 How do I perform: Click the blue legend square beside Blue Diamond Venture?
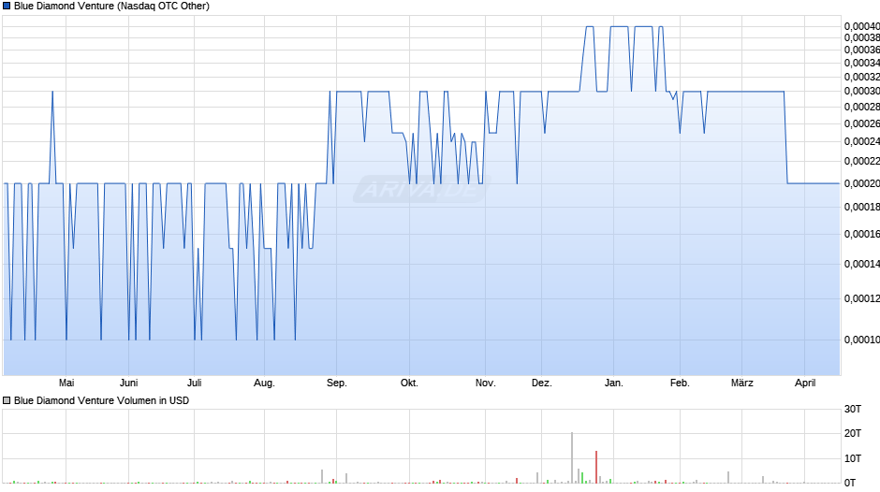click(x=7, y=7)
